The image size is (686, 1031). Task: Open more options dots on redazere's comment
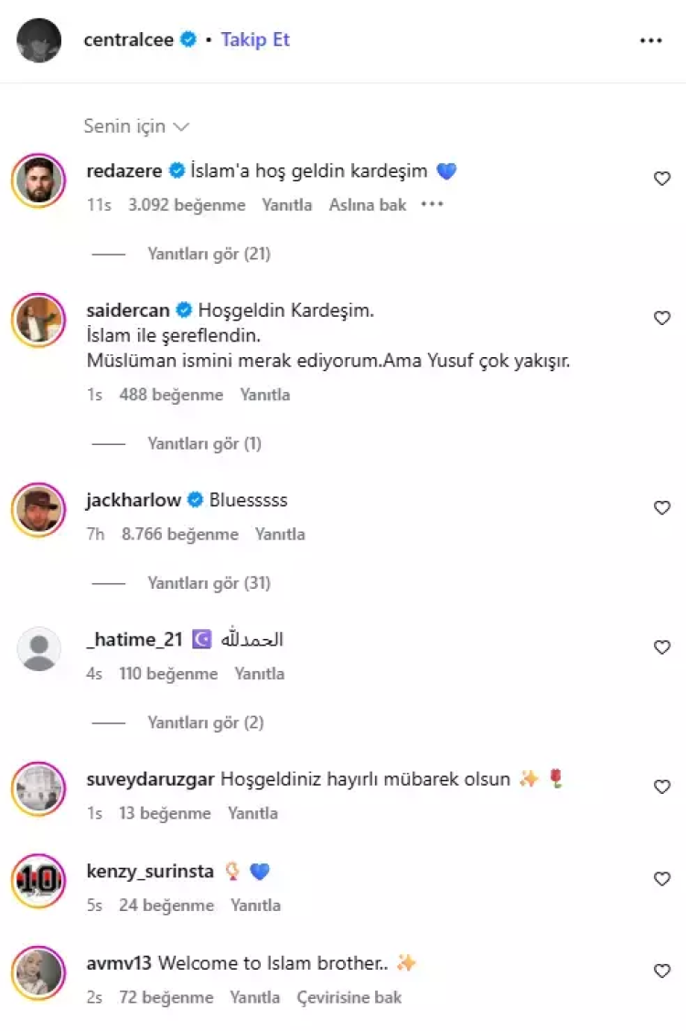point(432,205)
